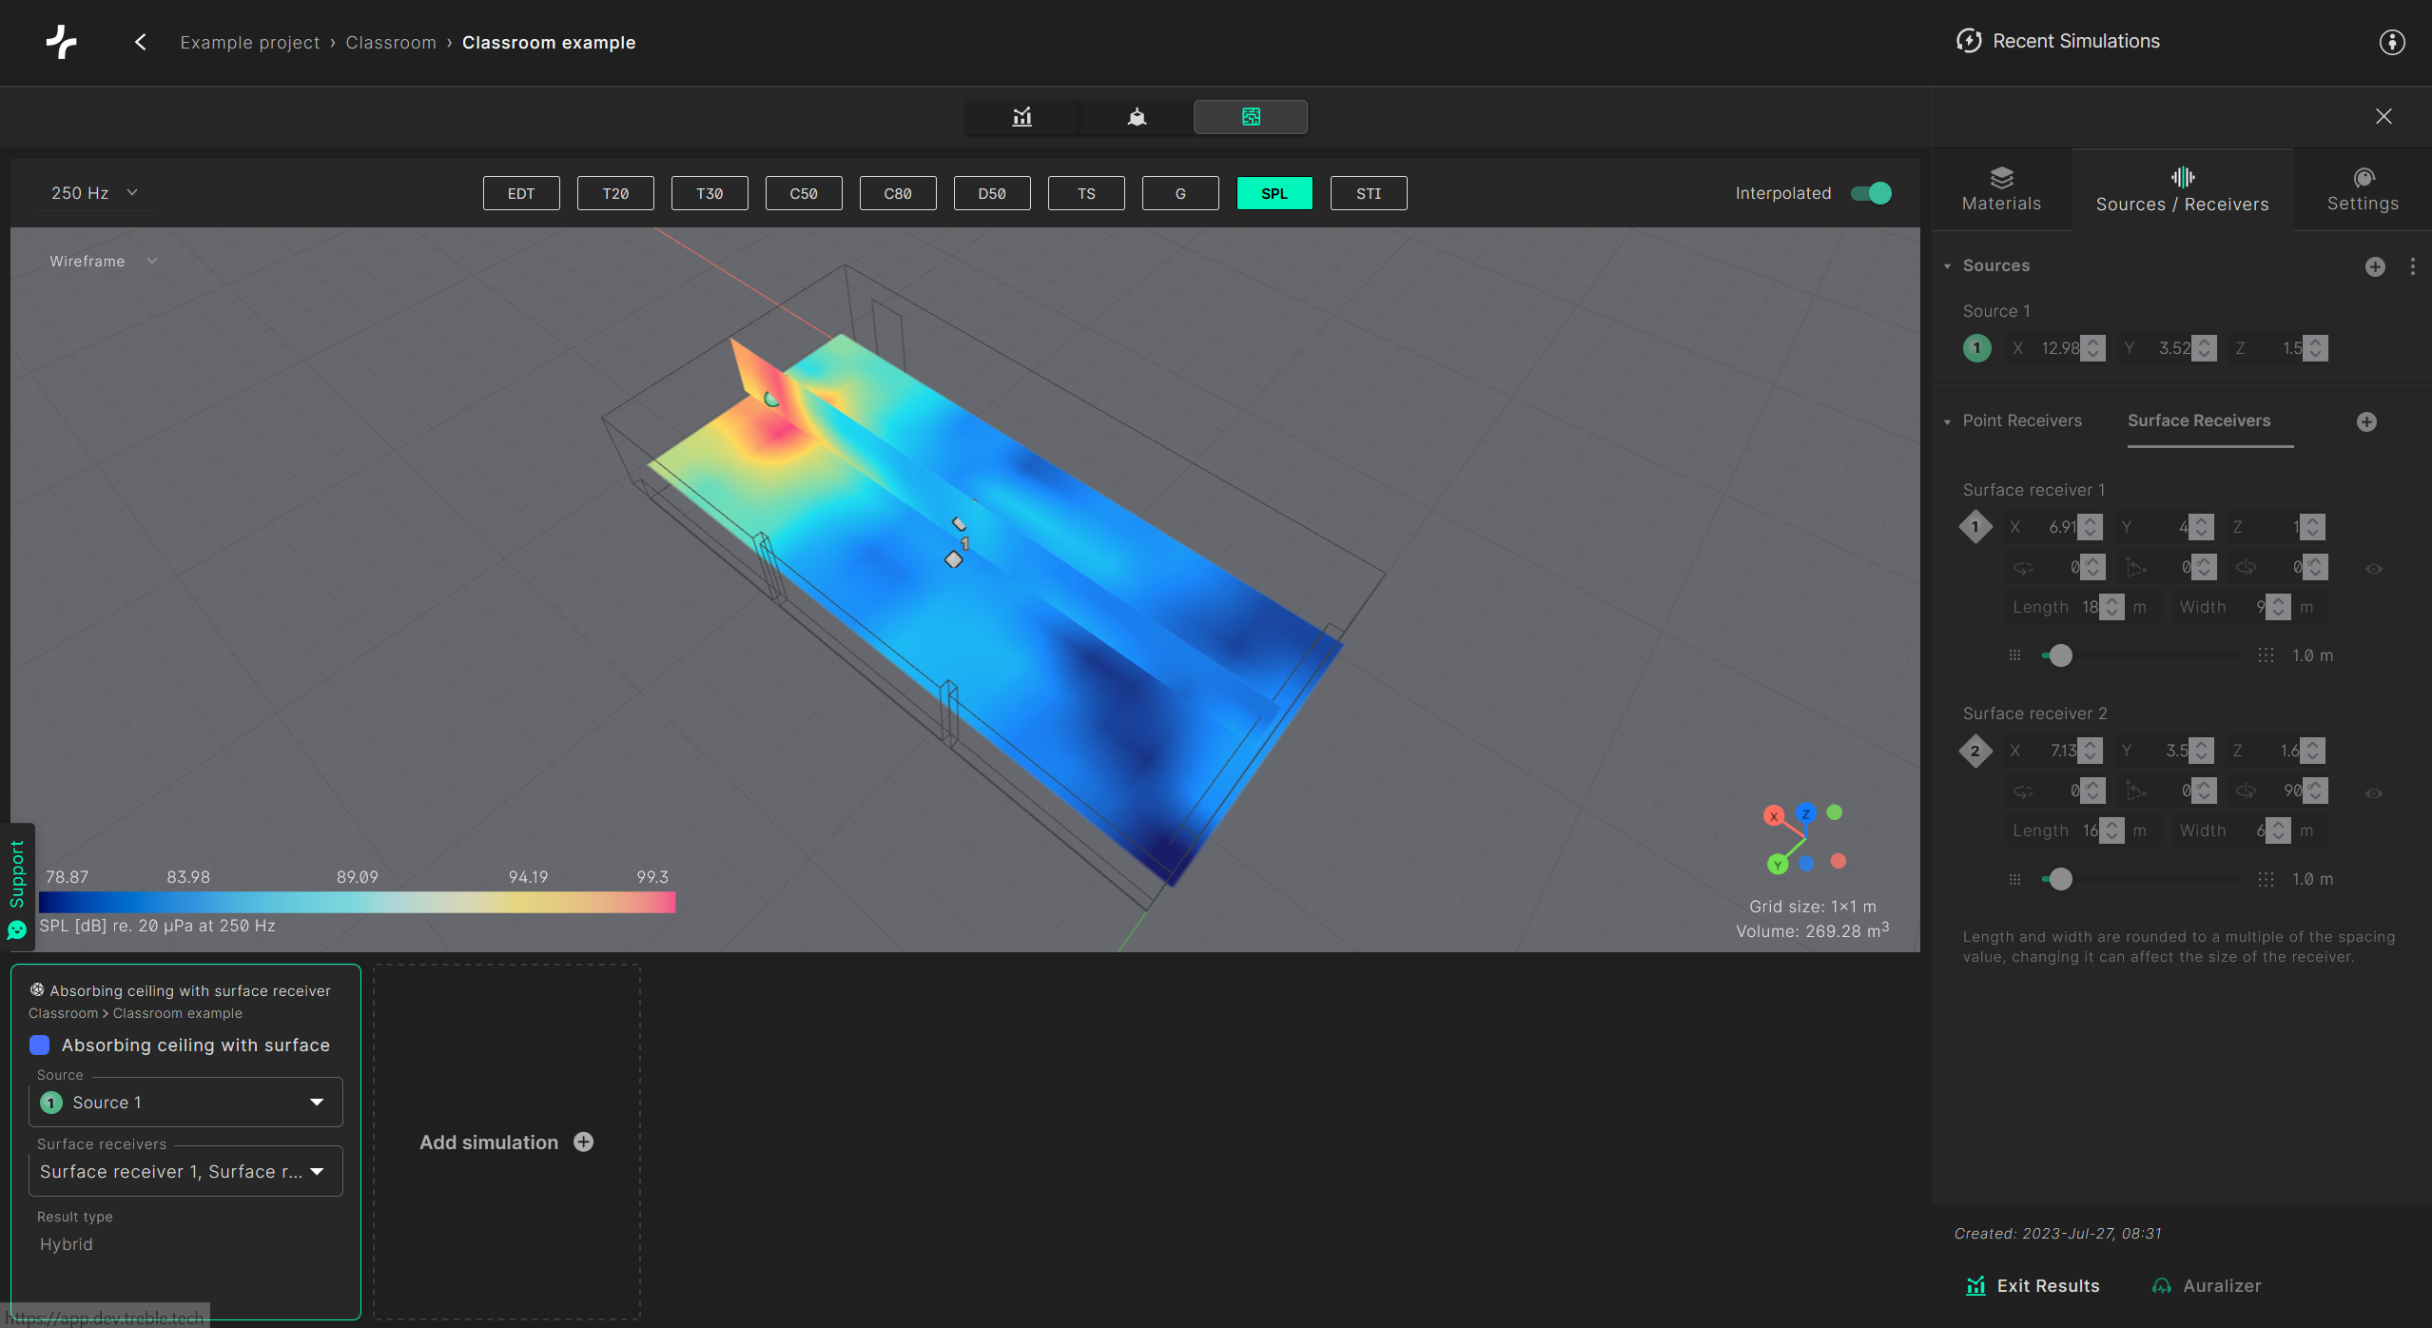
Task: Open the Sources three-dot menu
Action: pos(2413,266)
